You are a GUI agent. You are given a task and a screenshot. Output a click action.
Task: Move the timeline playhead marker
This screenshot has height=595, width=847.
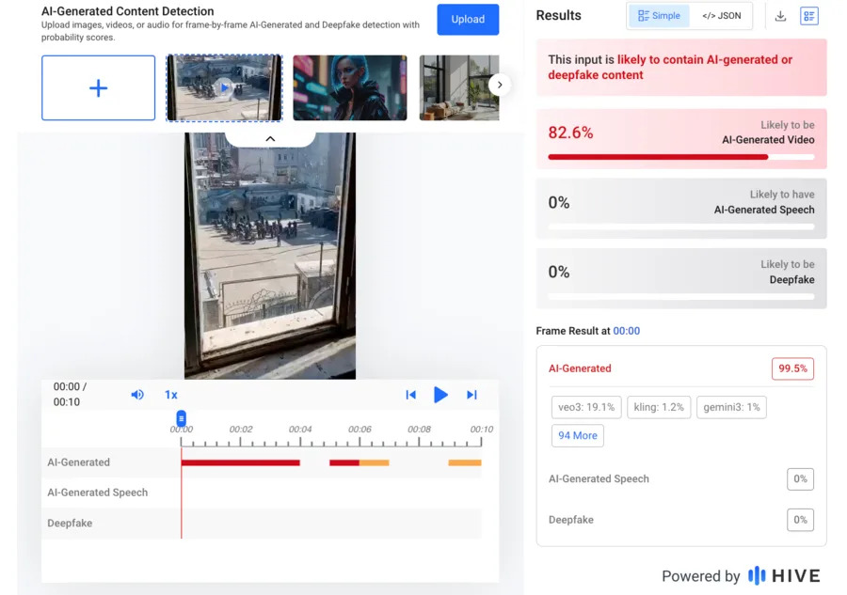(x=180, y=418)
